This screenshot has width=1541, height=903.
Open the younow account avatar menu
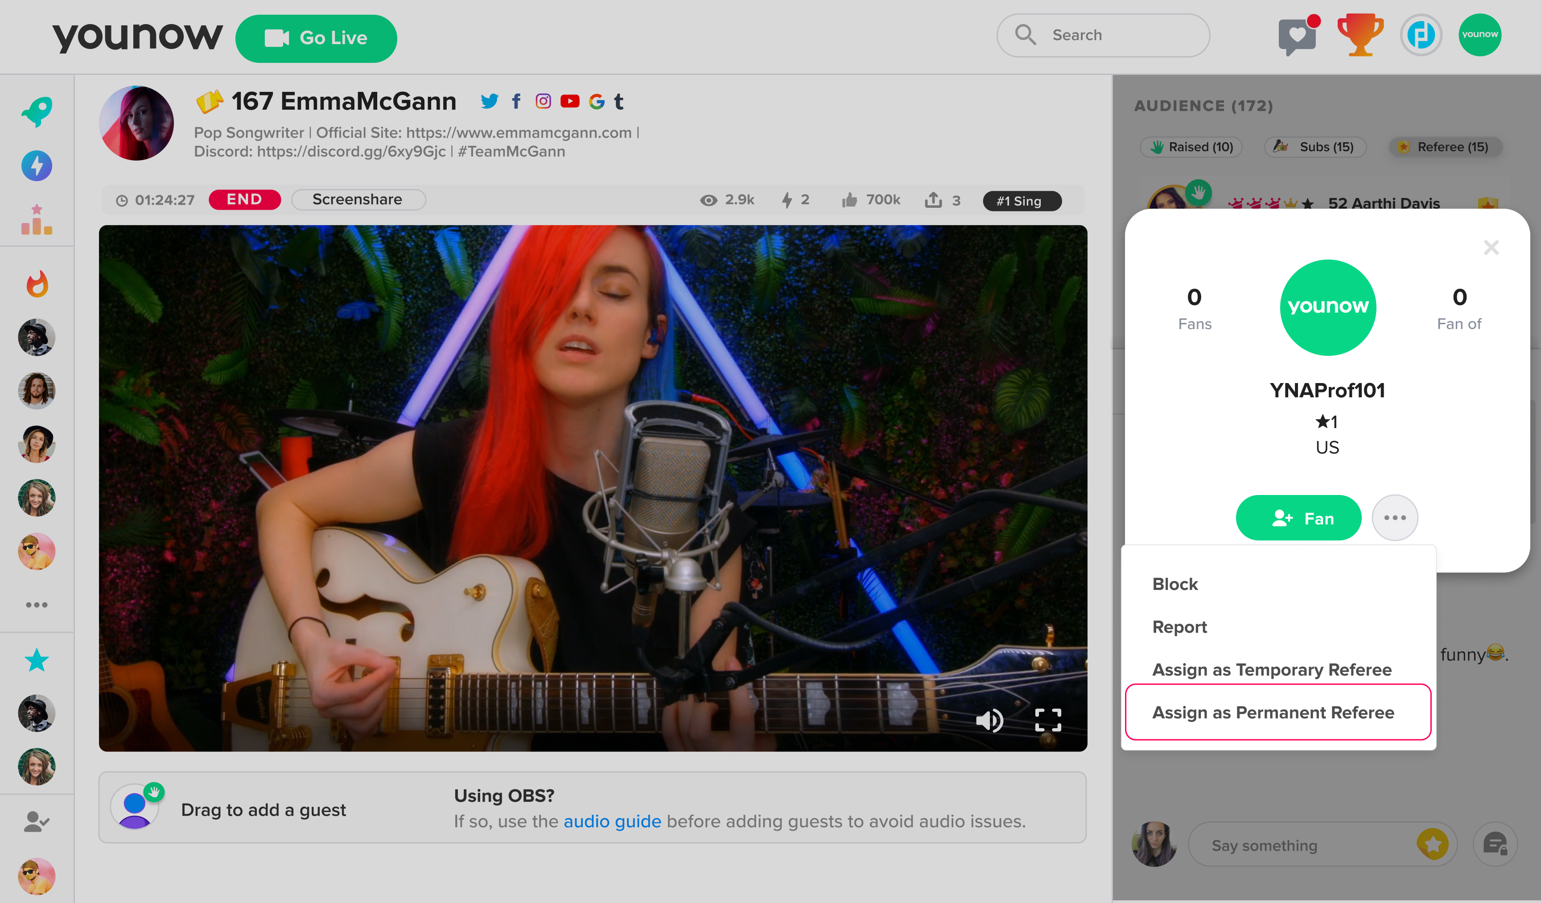1480,35
